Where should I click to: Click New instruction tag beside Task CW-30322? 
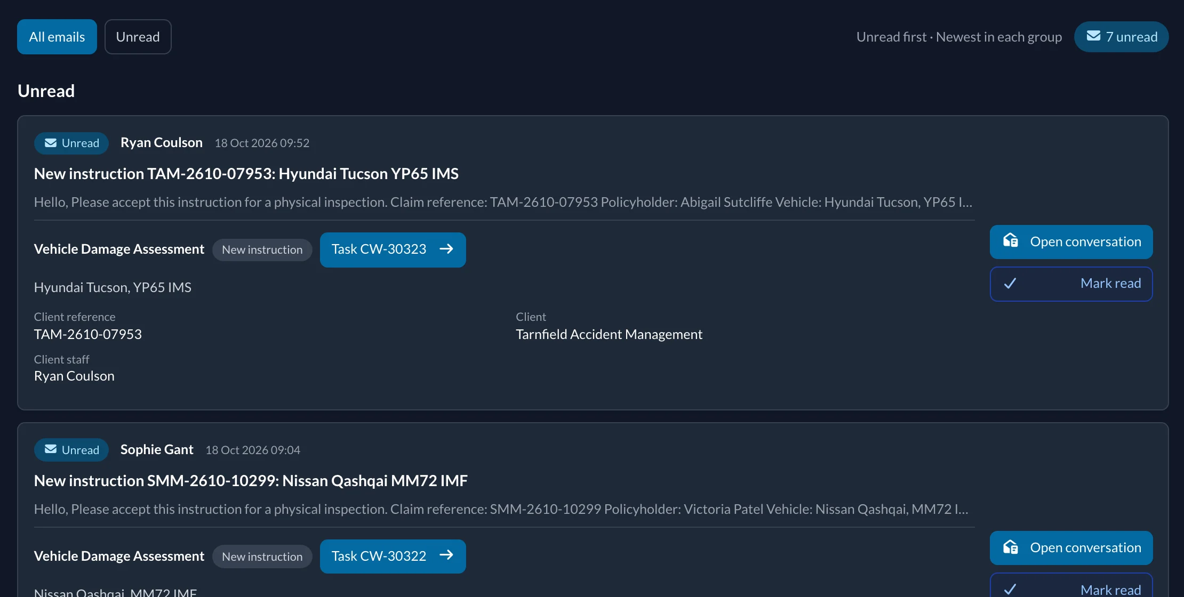262,556
